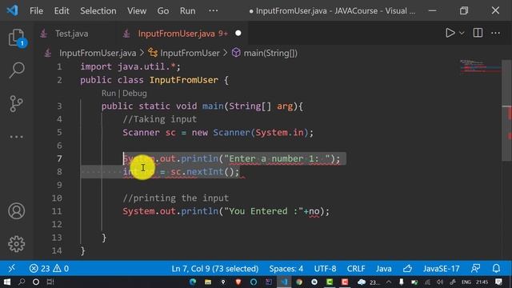Open Windows taskbar search

click(22, 282)
